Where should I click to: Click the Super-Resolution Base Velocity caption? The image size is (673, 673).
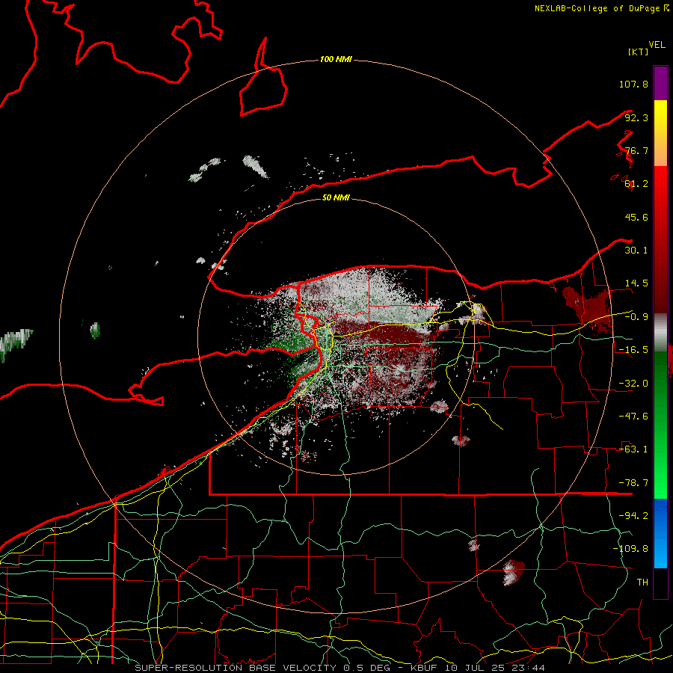coord(339,668)
